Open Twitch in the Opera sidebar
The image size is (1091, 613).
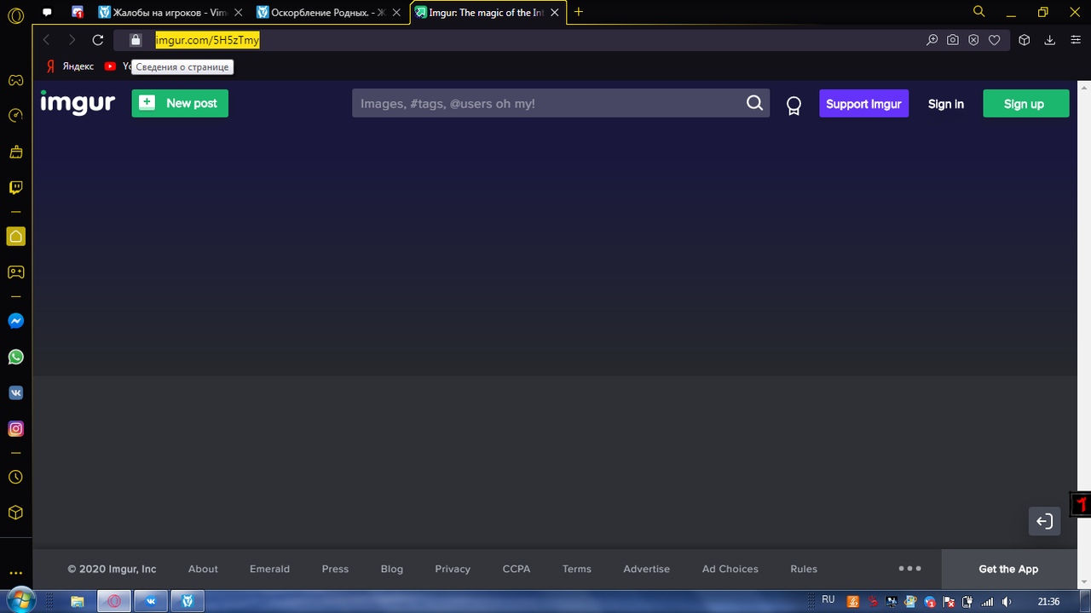click(15, 187)
